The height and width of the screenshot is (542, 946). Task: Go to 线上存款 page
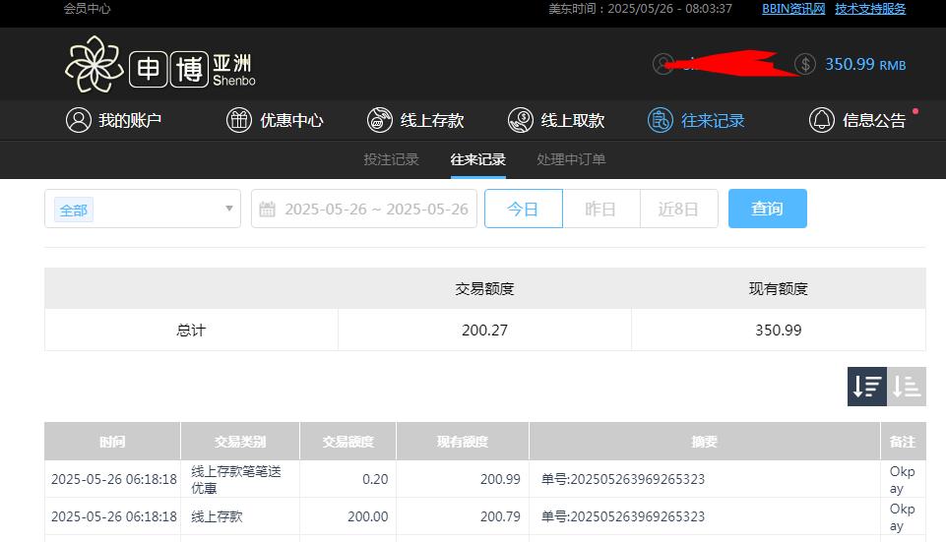click(415, 120)
